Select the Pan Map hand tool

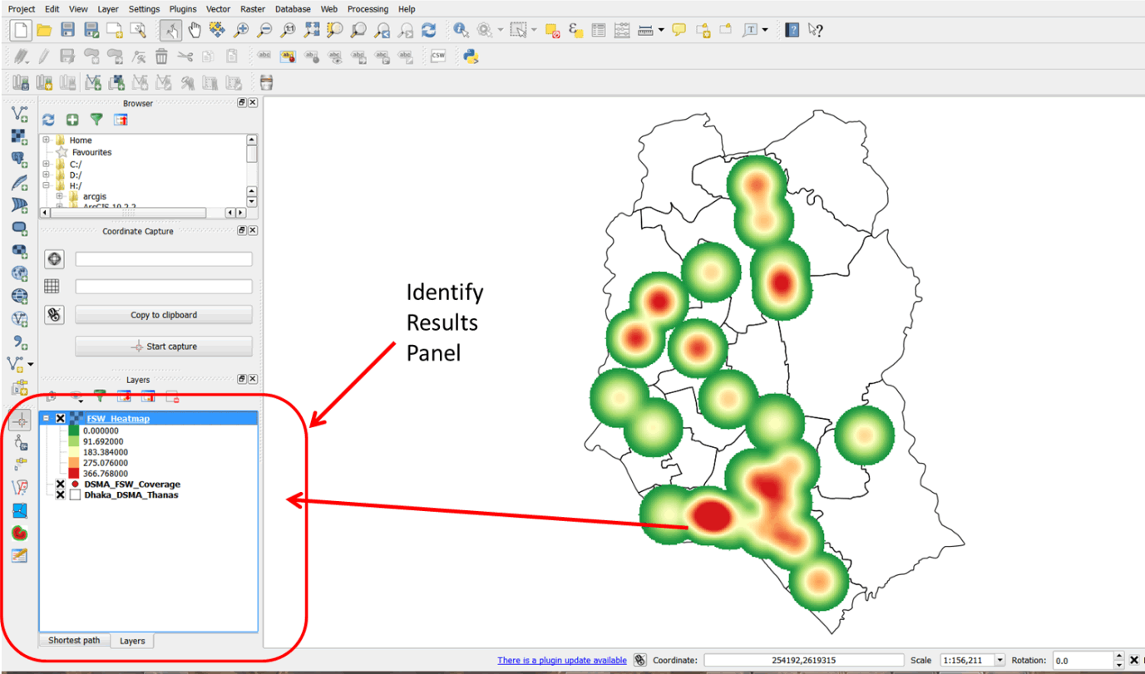194,30
